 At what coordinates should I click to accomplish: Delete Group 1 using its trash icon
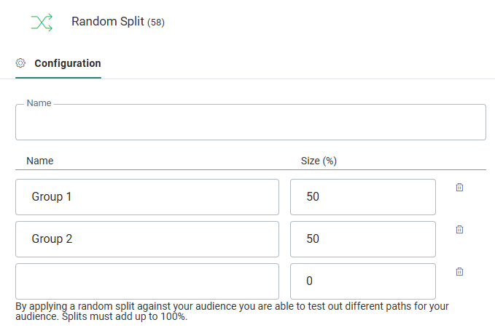(459, 188)
